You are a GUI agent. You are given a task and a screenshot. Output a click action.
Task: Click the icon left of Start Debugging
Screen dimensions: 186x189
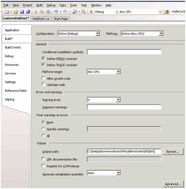click(x=84, y=12)
